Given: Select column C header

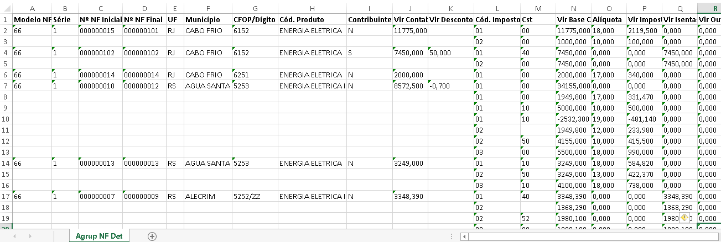Looking at the screenshot, I should click(x=100, y=8).
